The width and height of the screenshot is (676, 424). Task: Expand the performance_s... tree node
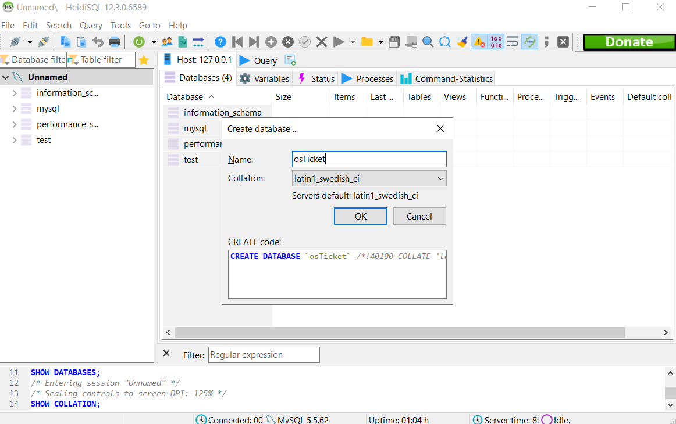[x=14, y=124]
